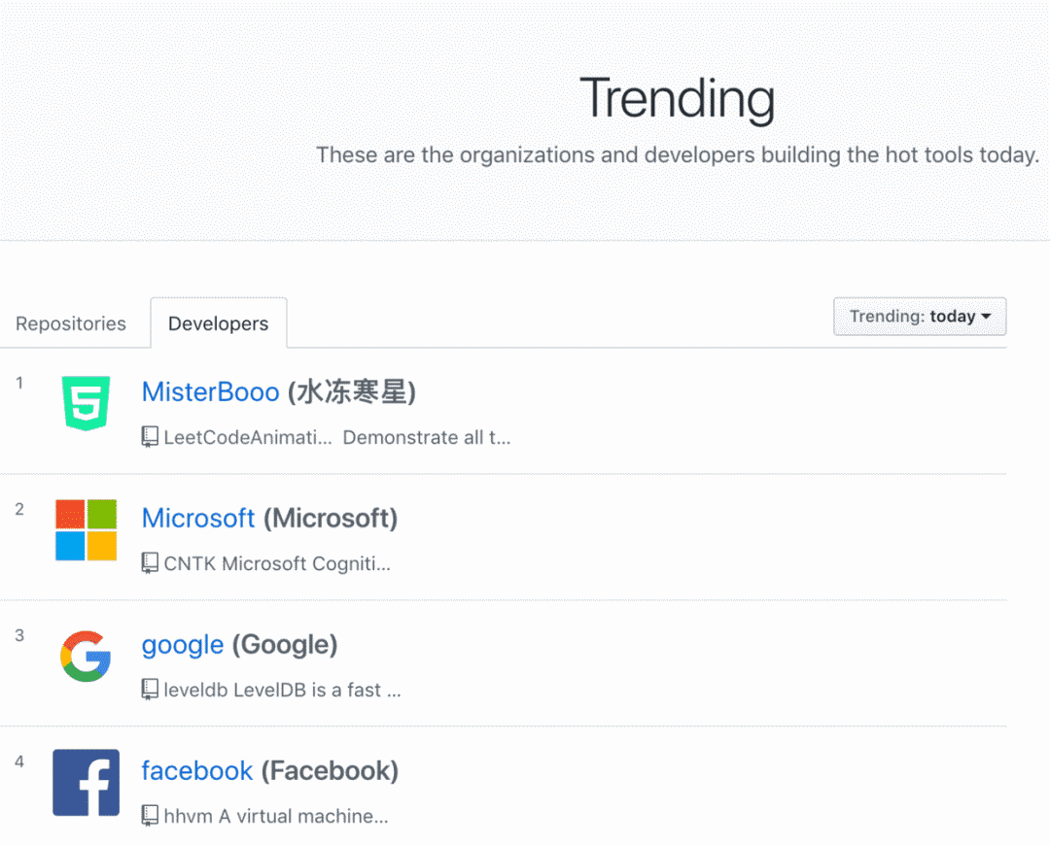
Task: Click the 'A virtual machine...' description
Action: [303, 816]
